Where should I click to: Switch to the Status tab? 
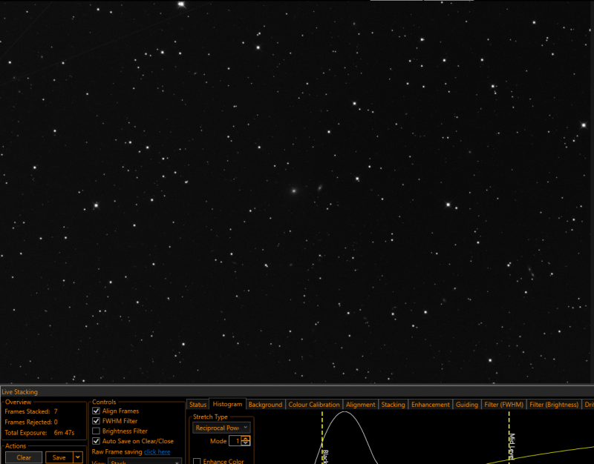point(198,404)
